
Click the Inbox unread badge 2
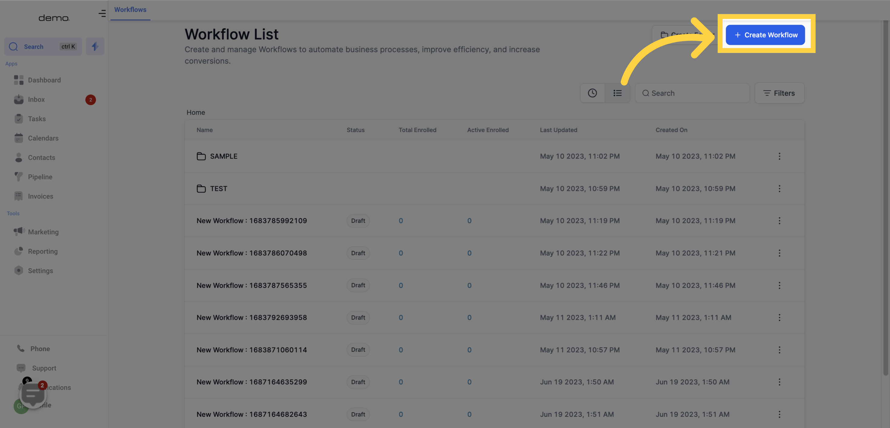click(x=91, y=100)
